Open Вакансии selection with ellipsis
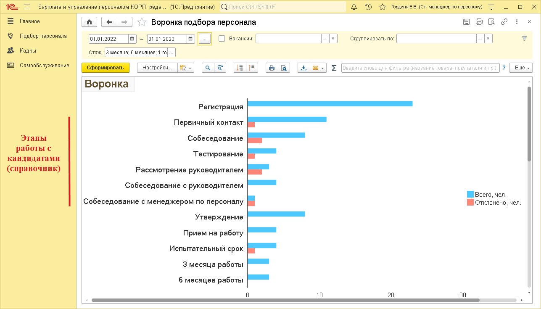 click(325, 39)
